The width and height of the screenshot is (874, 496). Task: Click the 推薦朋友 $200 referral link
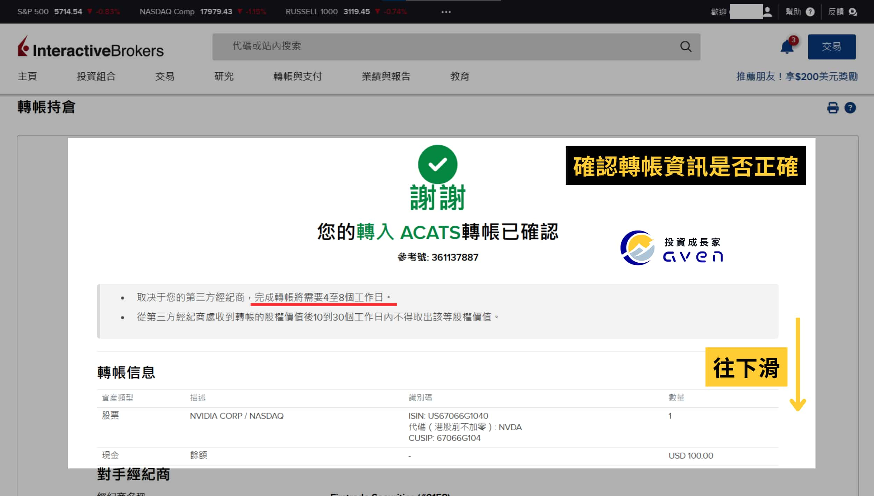(x=797, y=76)
